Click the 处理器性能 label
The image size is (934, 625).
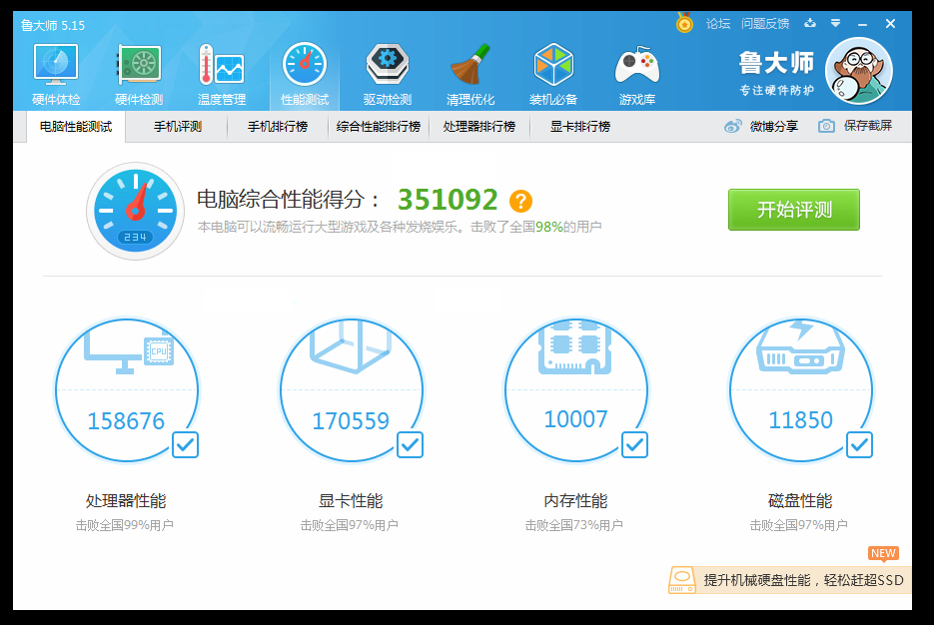pos(126,500)
